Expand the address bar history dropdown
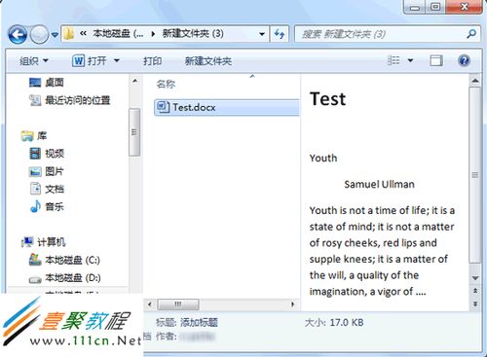Image resolution: width=487 pixels, height=357 pixels. click(261, 34)
